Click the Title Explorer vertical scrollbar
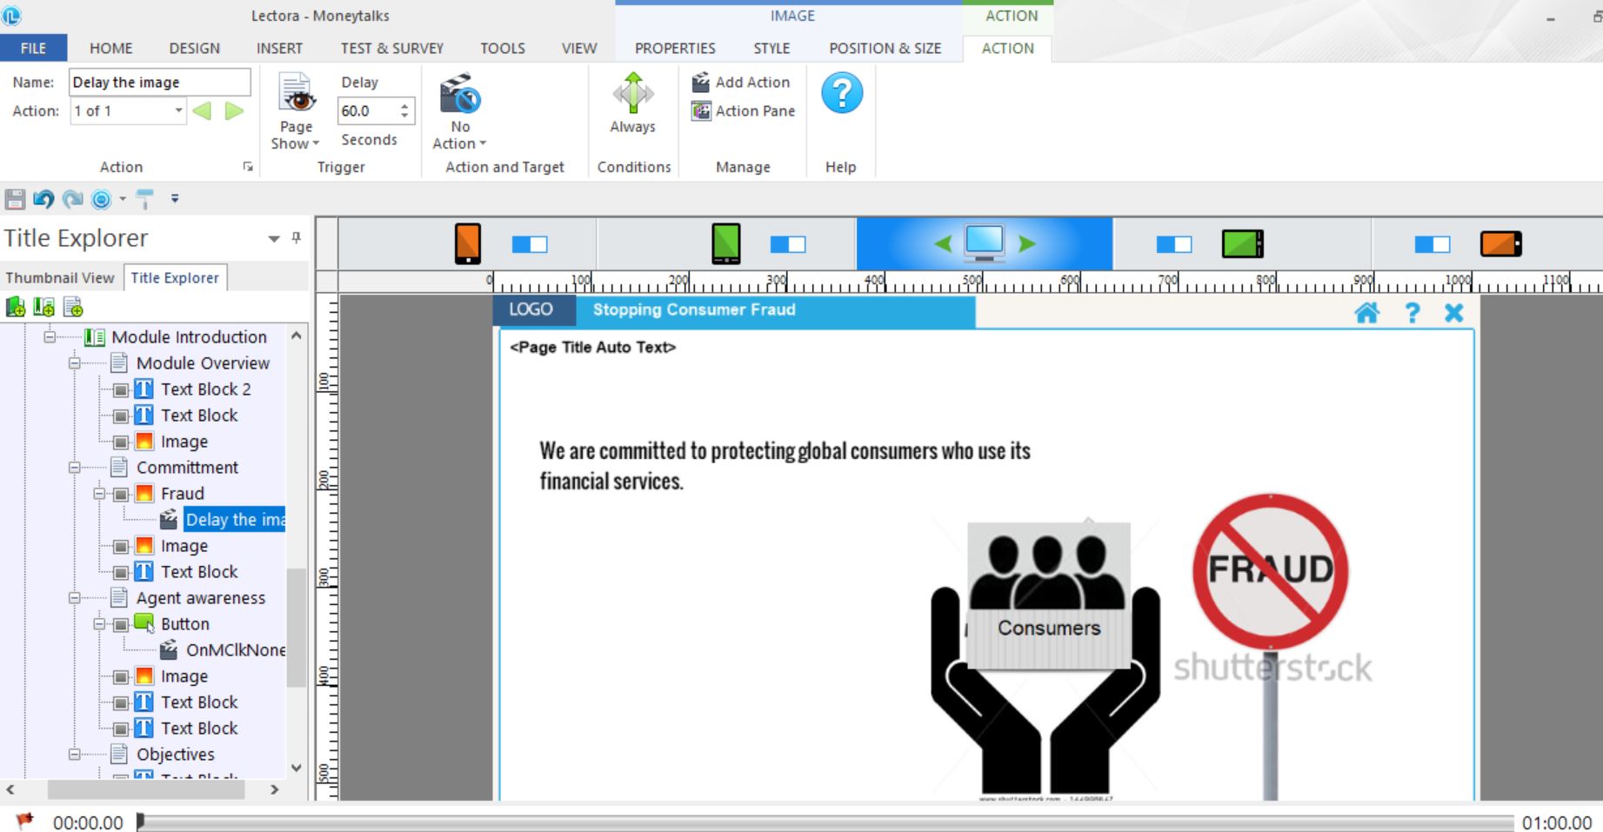Image resolution: width=1603 pixels, height=832 pixels. pos(297,627)
